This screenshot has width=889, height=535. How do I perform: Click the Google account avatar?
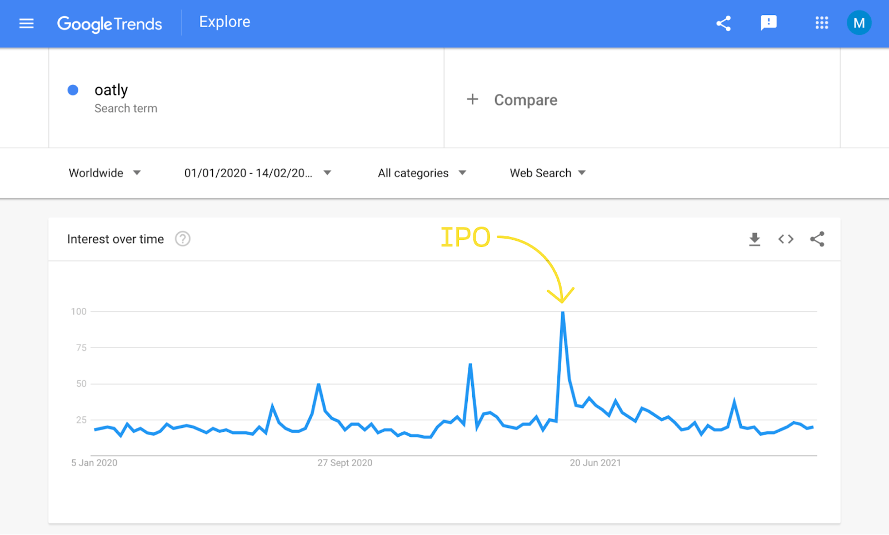(x=859, y=23)
